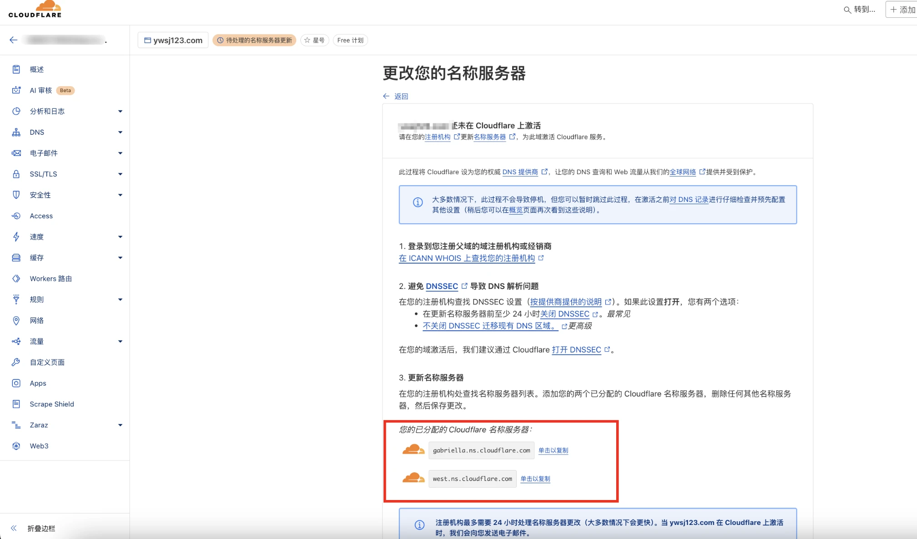Open the 打开 DNSSEC link
This screenshot has width=917, height=539.
(x=576, y=350)
